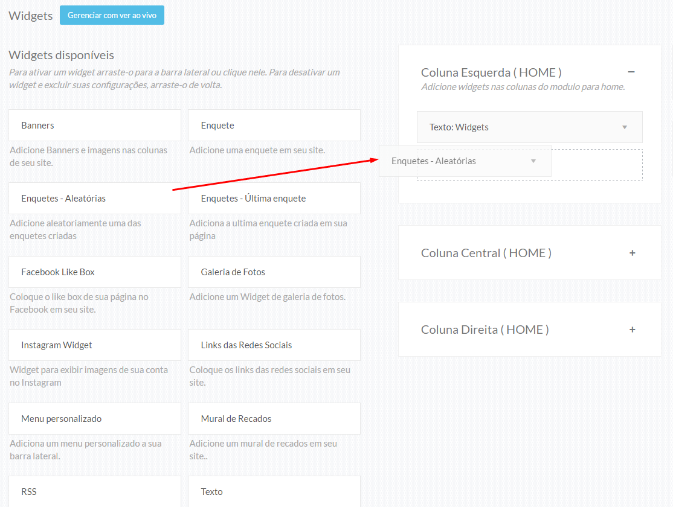This screenshot has width=673, height=507.
Task: Open the Texto: Widgets dropdown arrow
Action: (x=625, y=127)
